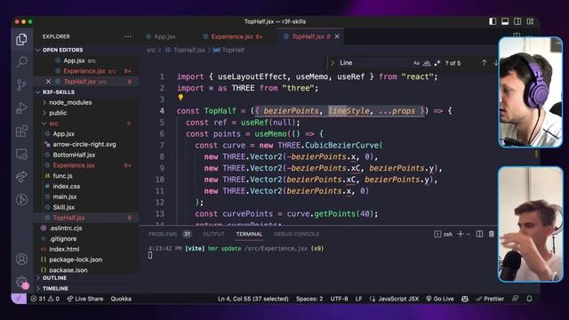Switch to the Output panel tab
Image resolution: width=569 pixels, height=320 pixels.
(x=213, y=234)
